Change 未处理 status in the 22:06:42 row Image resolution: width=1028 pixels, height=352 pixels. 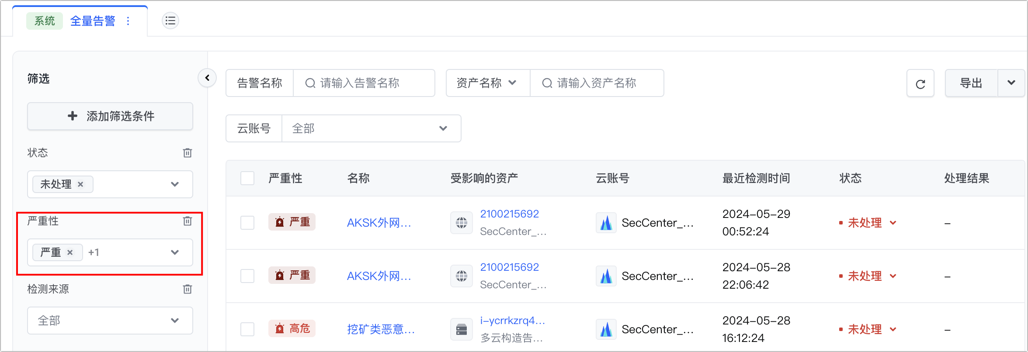(868, 276)
